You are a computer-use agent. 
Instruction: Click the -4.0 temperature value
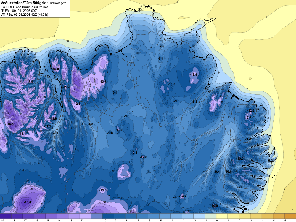90,124
